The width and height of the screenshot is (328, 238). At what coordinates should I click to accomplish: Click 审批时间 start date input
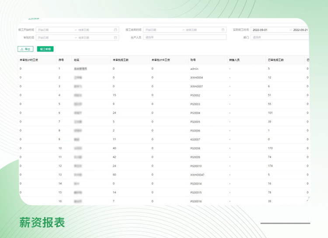[53, 38]
